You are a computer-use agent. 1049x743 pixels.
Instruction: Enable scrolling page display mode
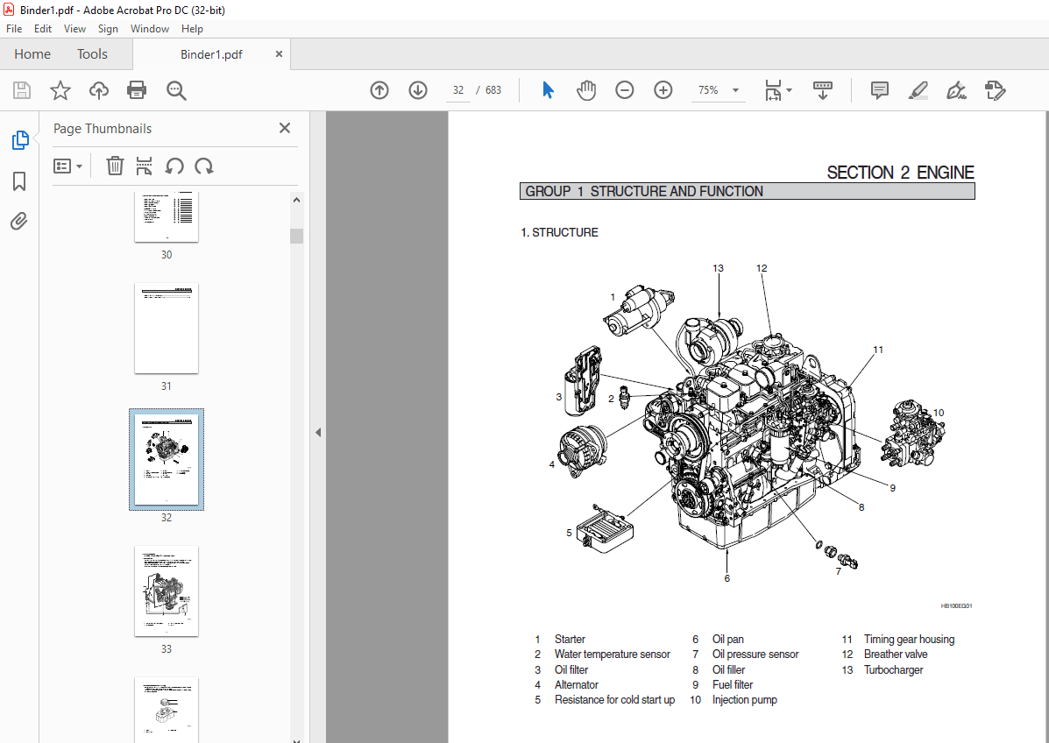(822, 89)
